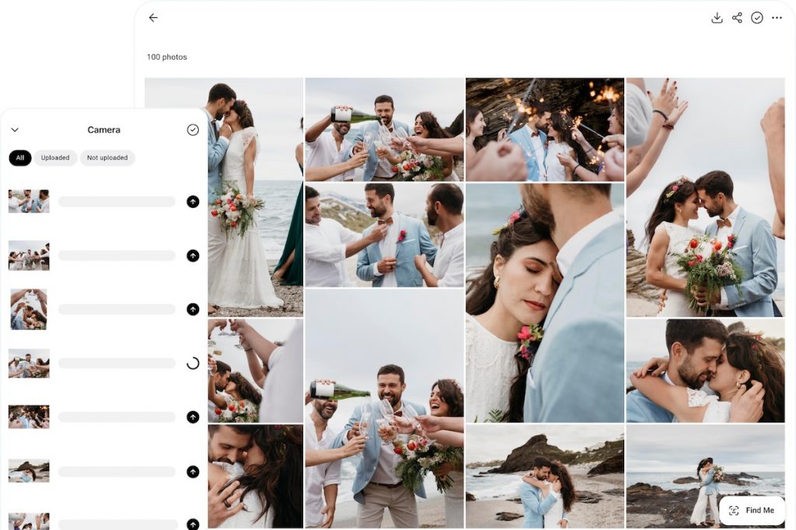
Task: Upload the second camera photo
Action: pos(193,255)
